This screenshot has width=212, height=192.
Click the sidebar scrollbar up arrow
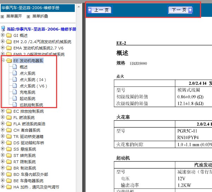pyautogui.click(x=79, y=7)
